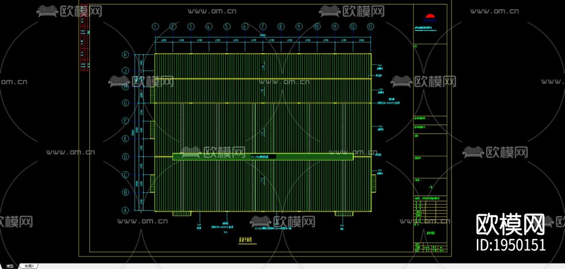The width and height of the screenshot is (565, 269).
Task: Select the overall dimension text above axis 7
Action: pos(263,35)
